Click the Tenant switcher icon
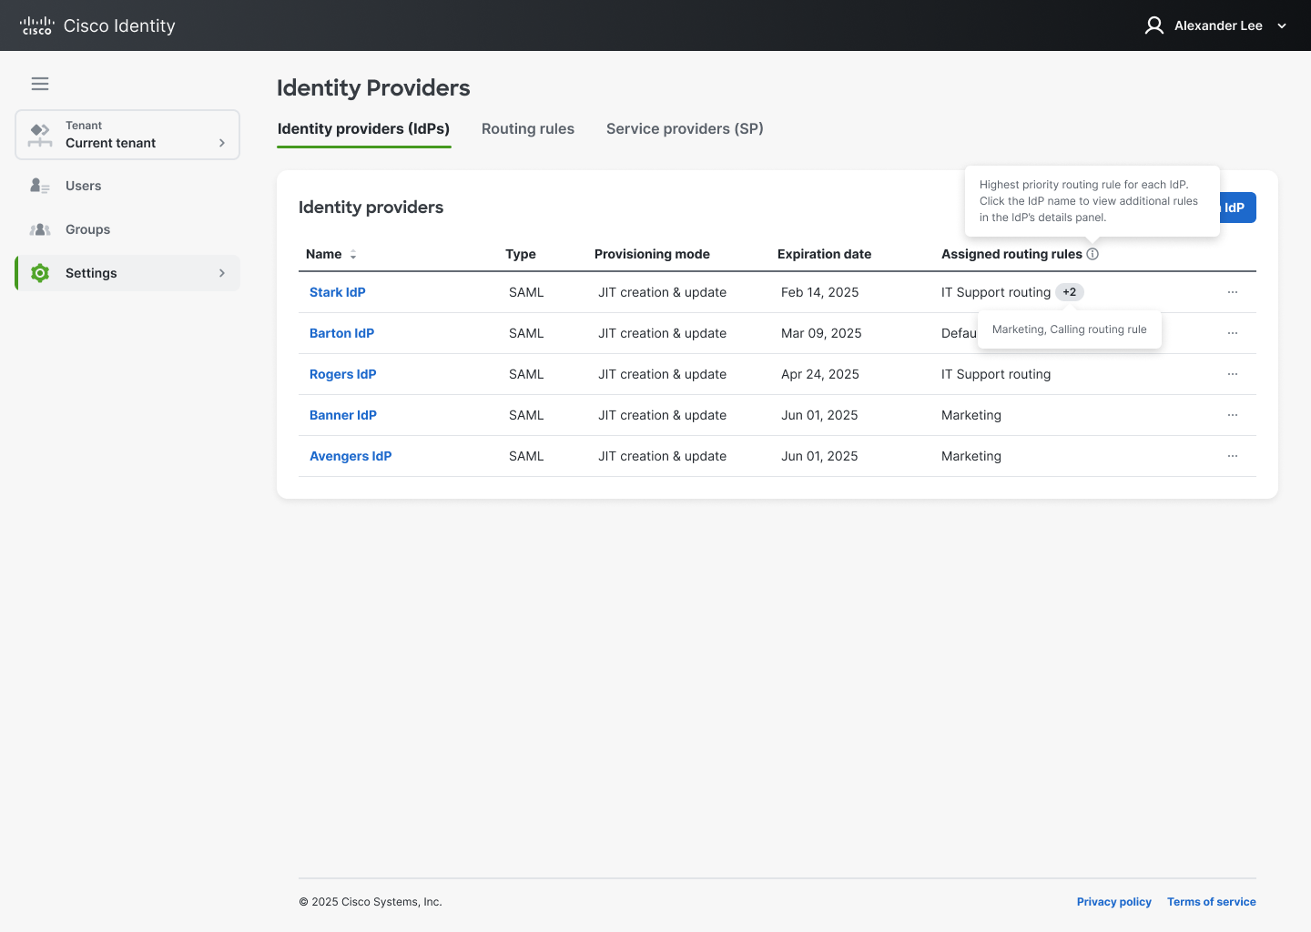This screenshot has width=1311, height=932. (40, 135)
